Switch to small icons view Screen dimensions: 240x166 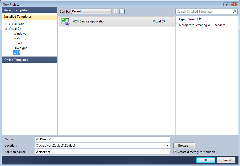point(115,11)
